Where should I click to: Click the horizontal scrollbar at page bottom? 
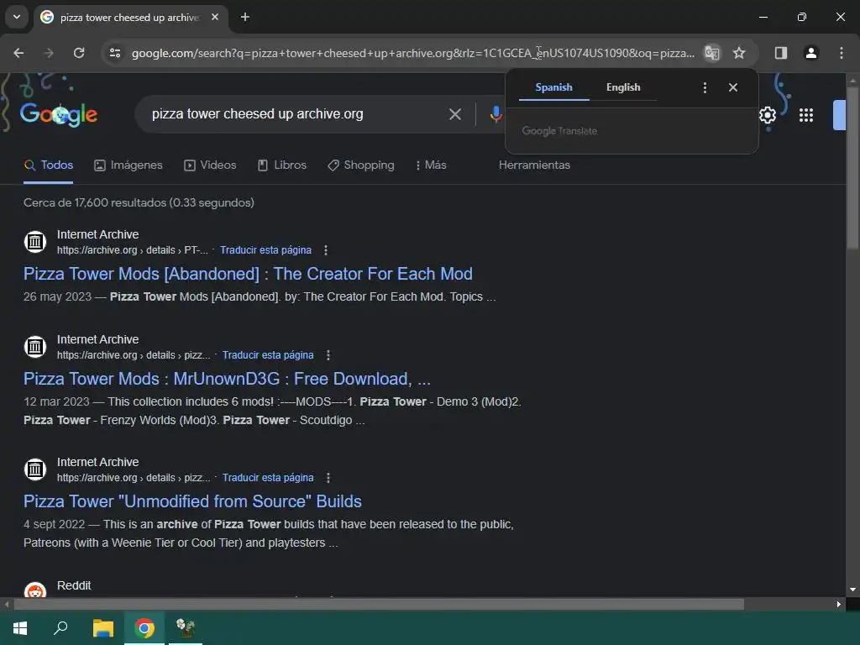[379, 605]
